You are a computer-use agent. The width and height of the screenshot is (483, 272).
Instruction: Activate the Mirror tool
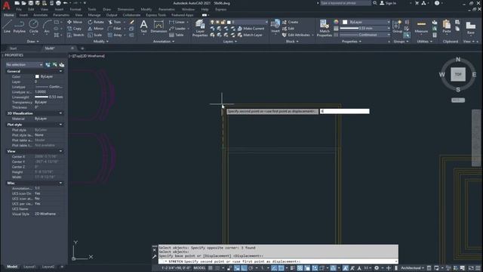click(x=96, y=29)
